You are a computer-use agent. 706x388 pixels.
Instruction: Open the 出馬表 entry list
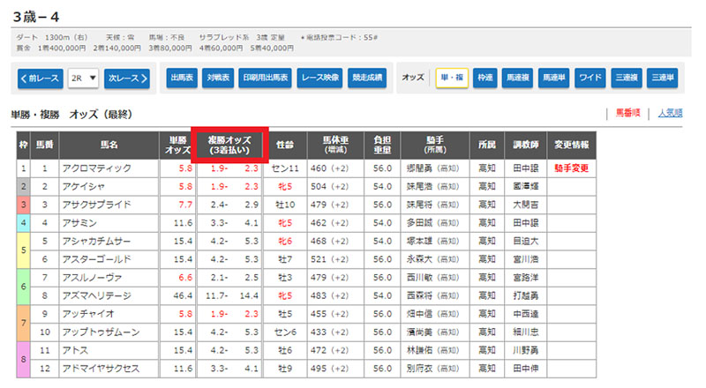(182, 78)
